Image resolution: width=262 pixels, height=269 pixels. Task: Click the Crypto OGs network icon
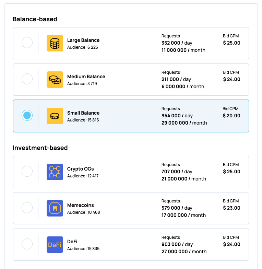pyautogui.click(x=55, y=172)
